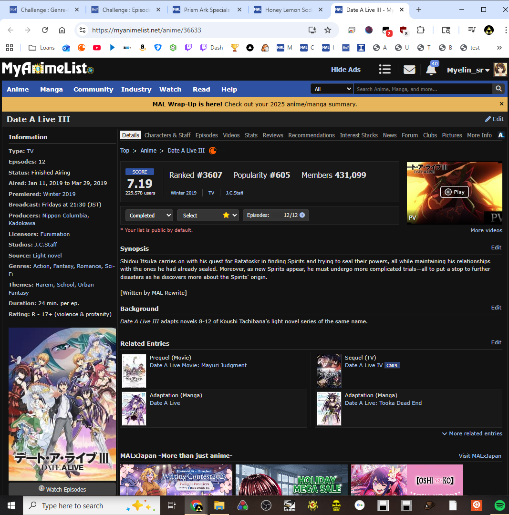Screen dimensions: 509x515
Task: Open the Completed status dropdown
Action: coord(149,216)
